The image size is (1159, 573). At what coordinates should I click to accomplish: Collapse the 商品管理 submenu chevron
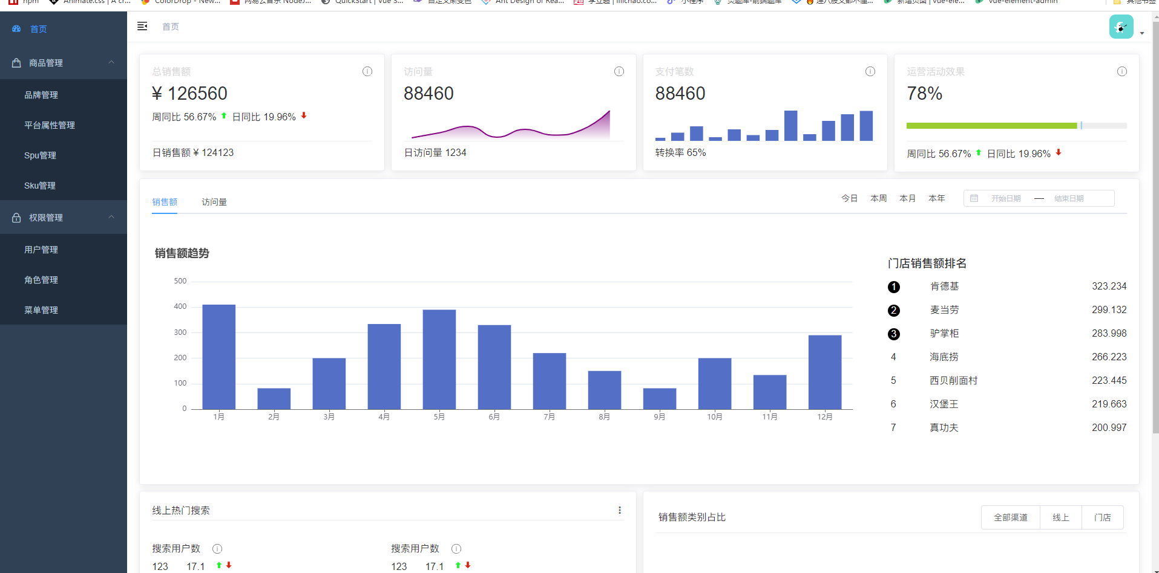(111, 62)
